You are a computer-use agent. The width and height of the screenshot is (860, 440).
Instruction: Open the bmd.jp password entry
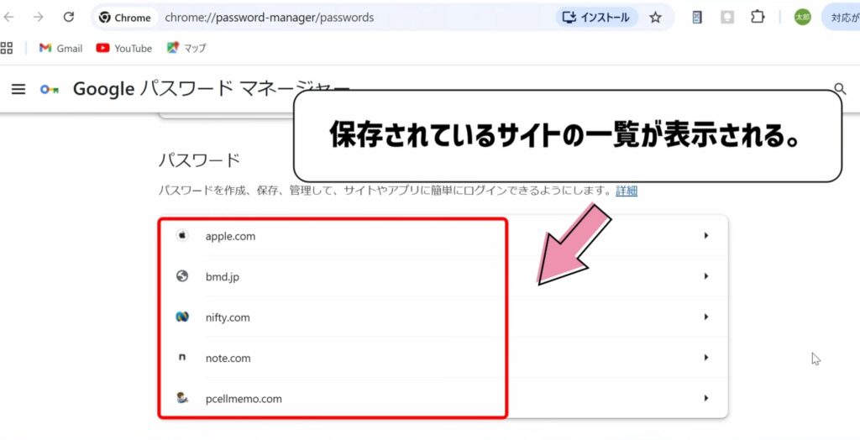coord(443,276)
